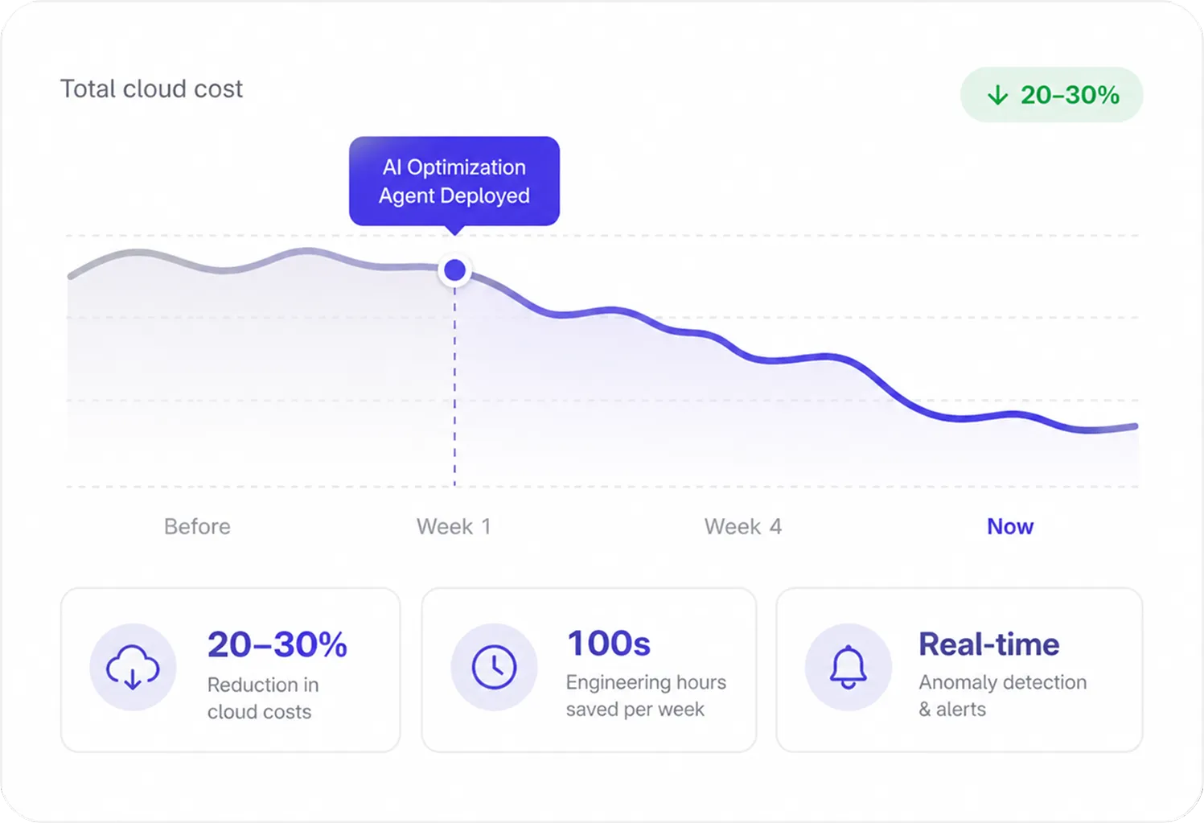This screenshot has height=823, width=1204.
Task: Open the Reduction in cloud costs card
Action: click(x=231, y=669)
